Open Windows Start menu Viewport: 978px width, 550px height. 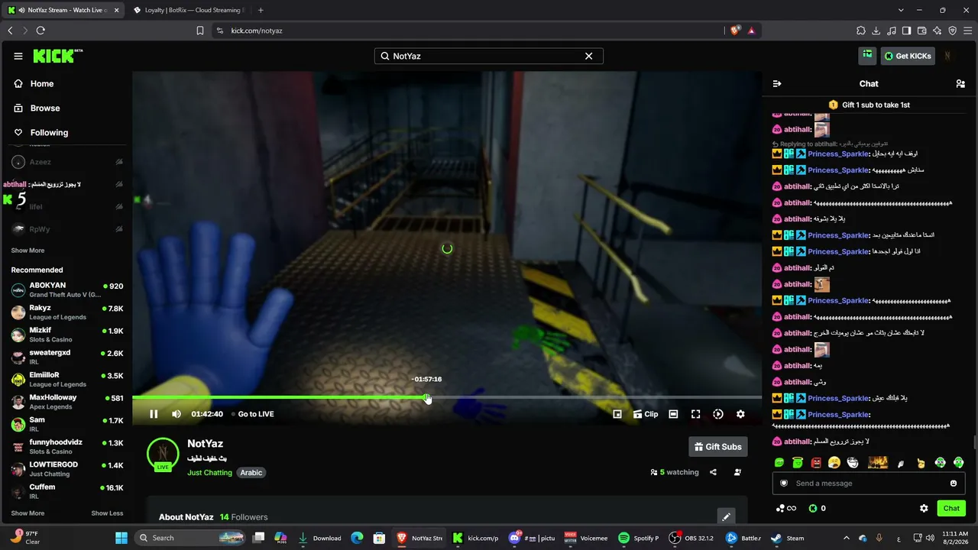click(x=121, y=538)
